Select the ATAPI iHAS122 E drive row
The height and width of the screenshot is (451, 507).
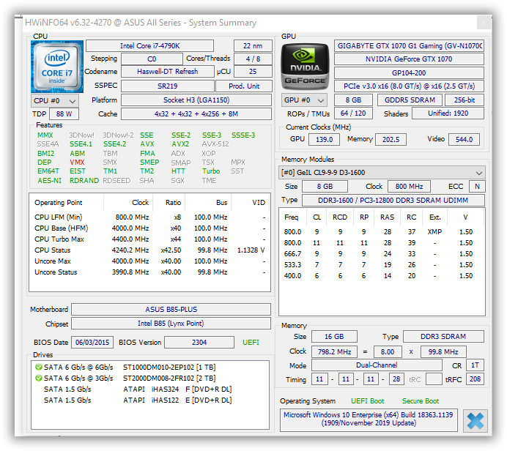[x=150, y=400]
